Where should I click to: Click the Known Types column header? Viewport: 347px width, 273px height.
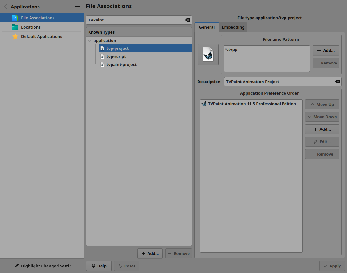139,32
